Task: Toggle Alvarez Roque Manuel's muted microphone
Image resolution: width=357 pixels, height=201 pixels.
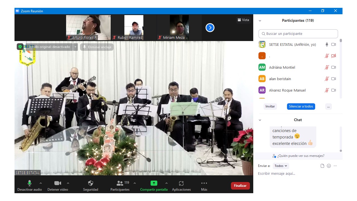Action: (327, 90)
